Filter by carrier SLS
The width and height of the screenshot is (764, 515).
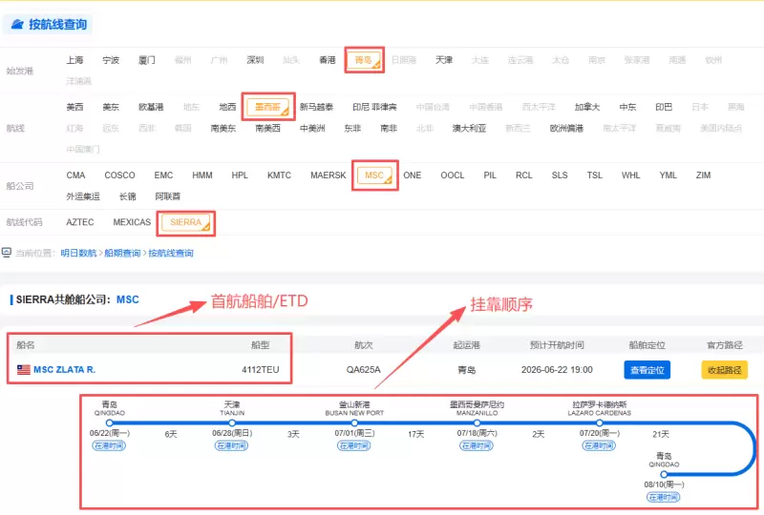coord(560,175)
